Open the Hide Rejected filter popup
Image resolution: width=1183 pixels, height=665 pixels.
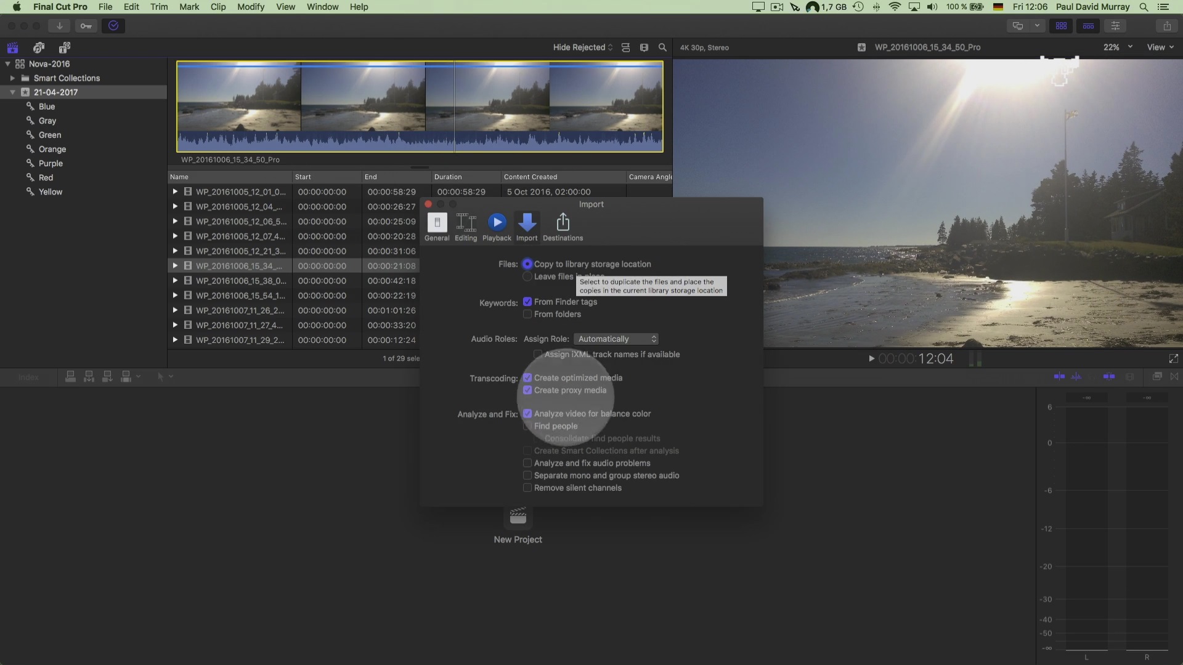(582, 47)
